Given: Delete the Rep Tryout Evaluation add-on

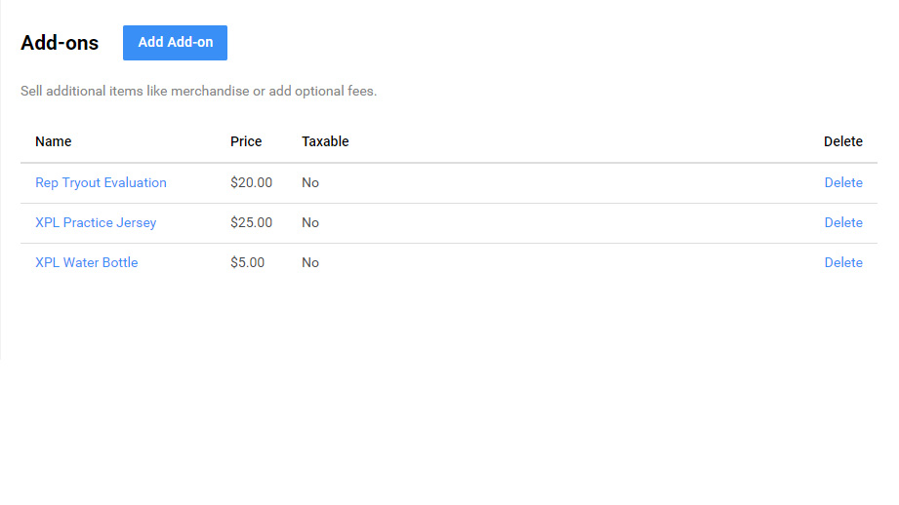Looking at the screenshot, I should [843, 182].
